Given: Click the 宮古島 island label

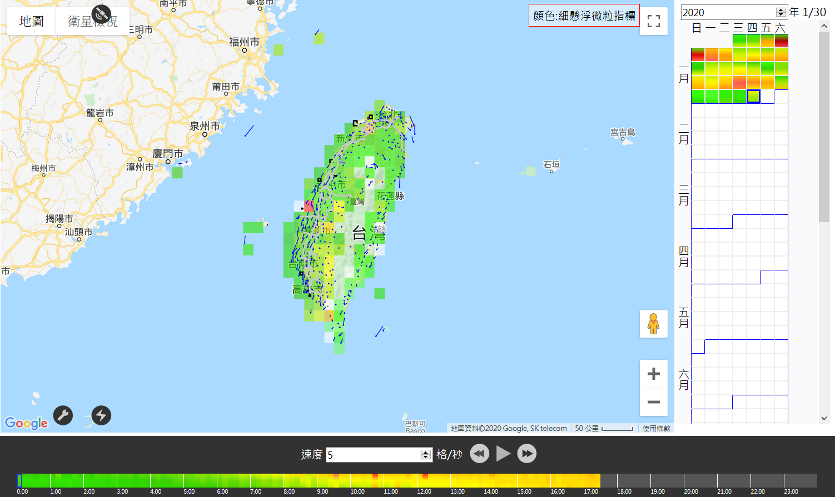Looking at the screenshot, I should pos(623,132).
